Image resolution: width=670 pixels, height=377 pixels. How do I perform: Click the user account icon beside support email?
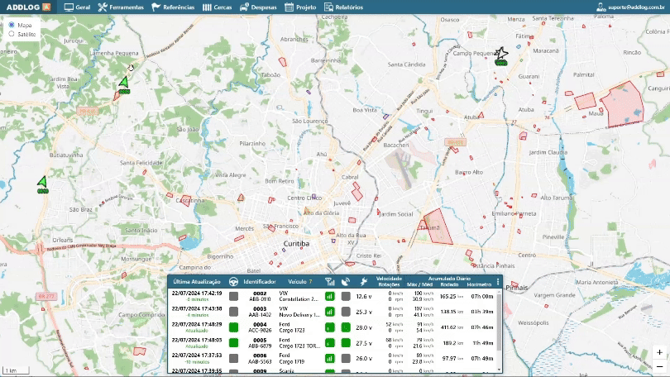[x=601, y=7]
